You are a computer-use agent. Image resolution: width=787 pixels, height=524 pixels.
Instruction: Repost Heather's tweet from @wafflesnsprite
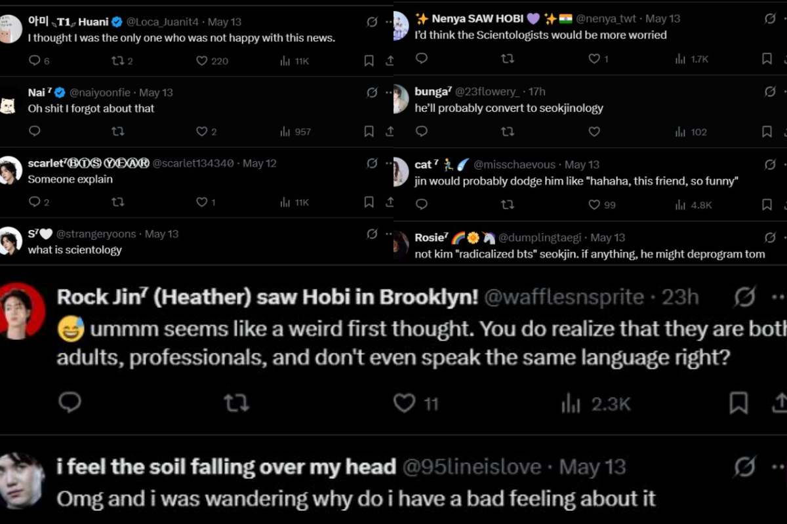coord(236,403)
